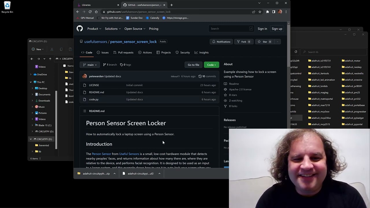Click the Chrome profile avatar
The image size is (370, 208).
point(280,12)
